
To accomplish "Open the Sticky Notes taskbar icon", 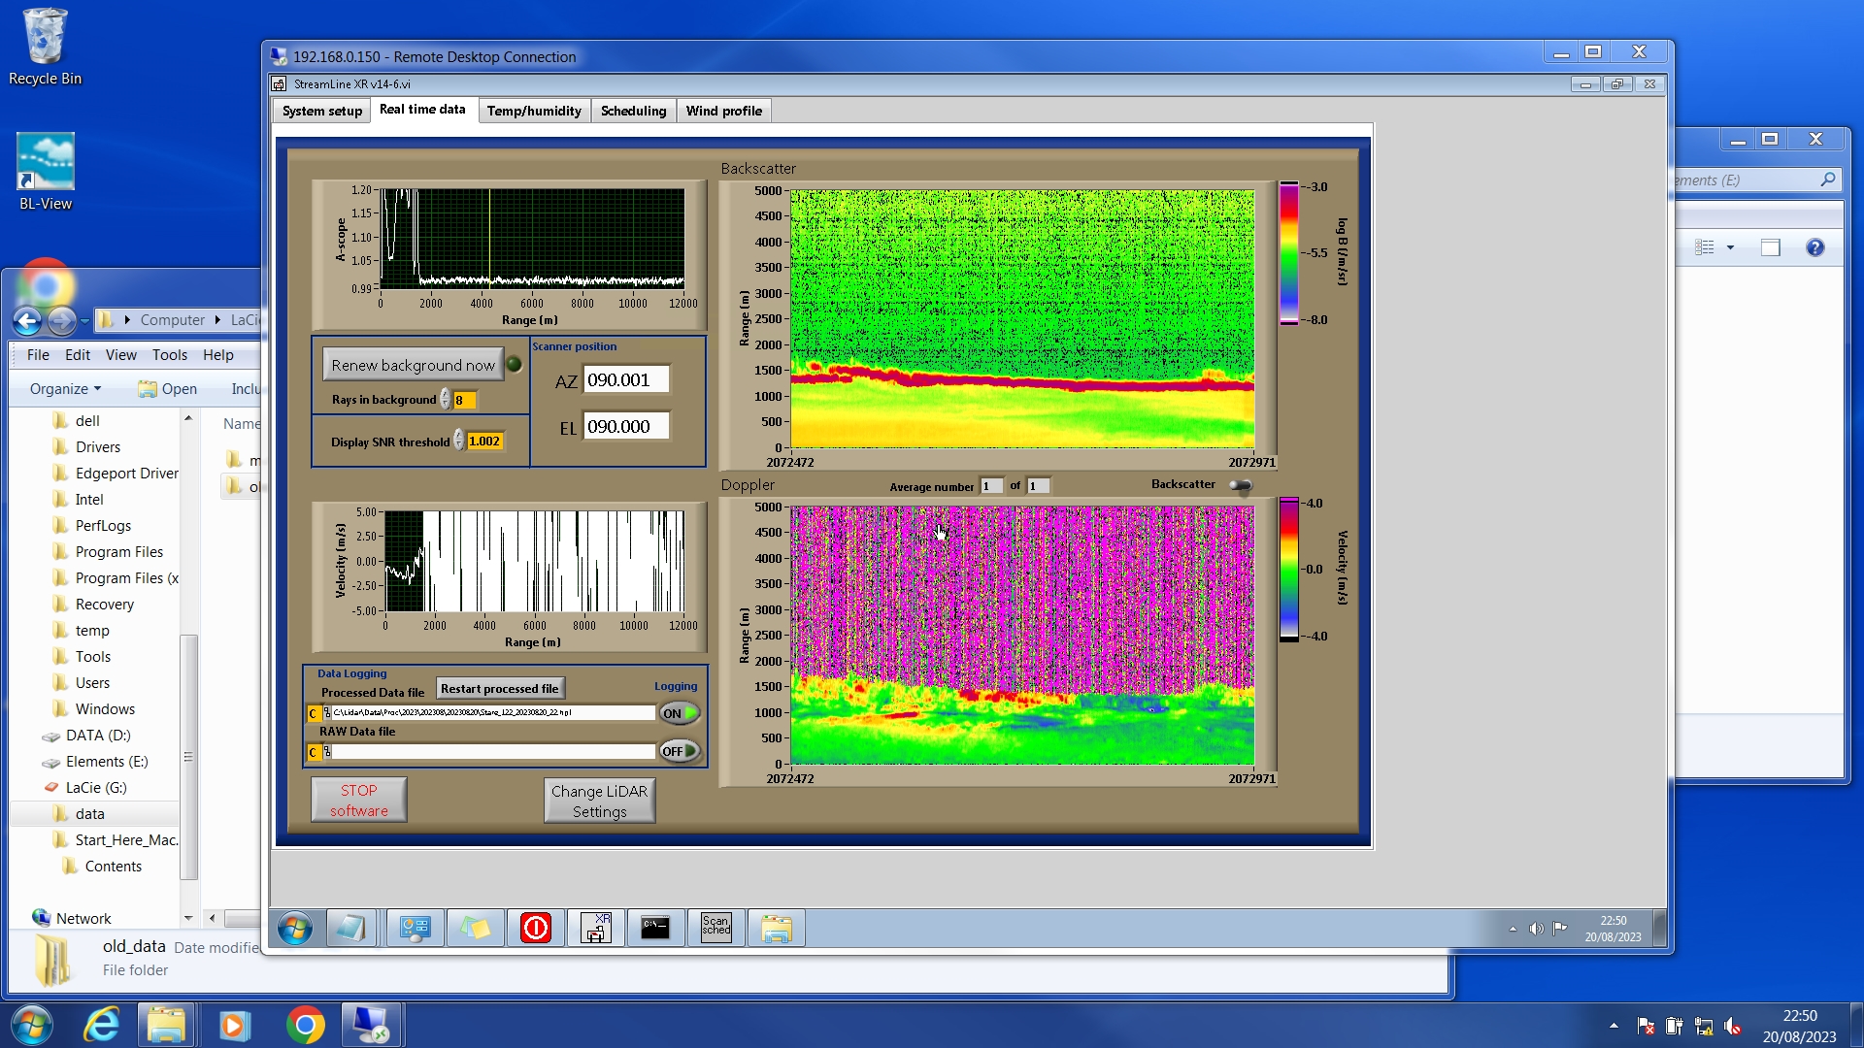I will pos(475,929).
